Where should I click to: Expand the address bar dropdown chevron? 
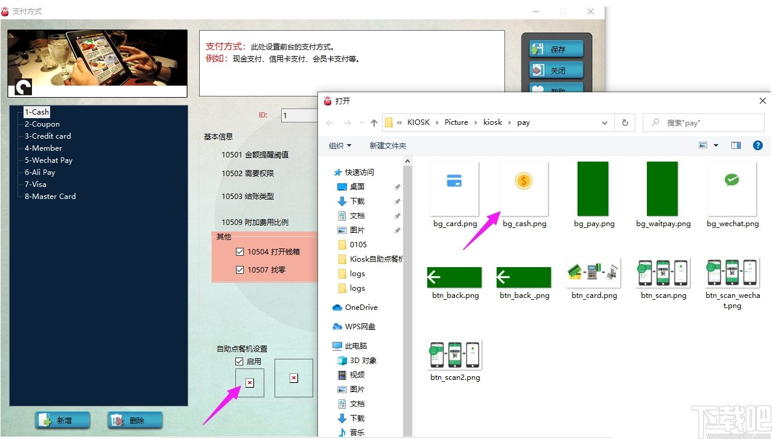605,122
